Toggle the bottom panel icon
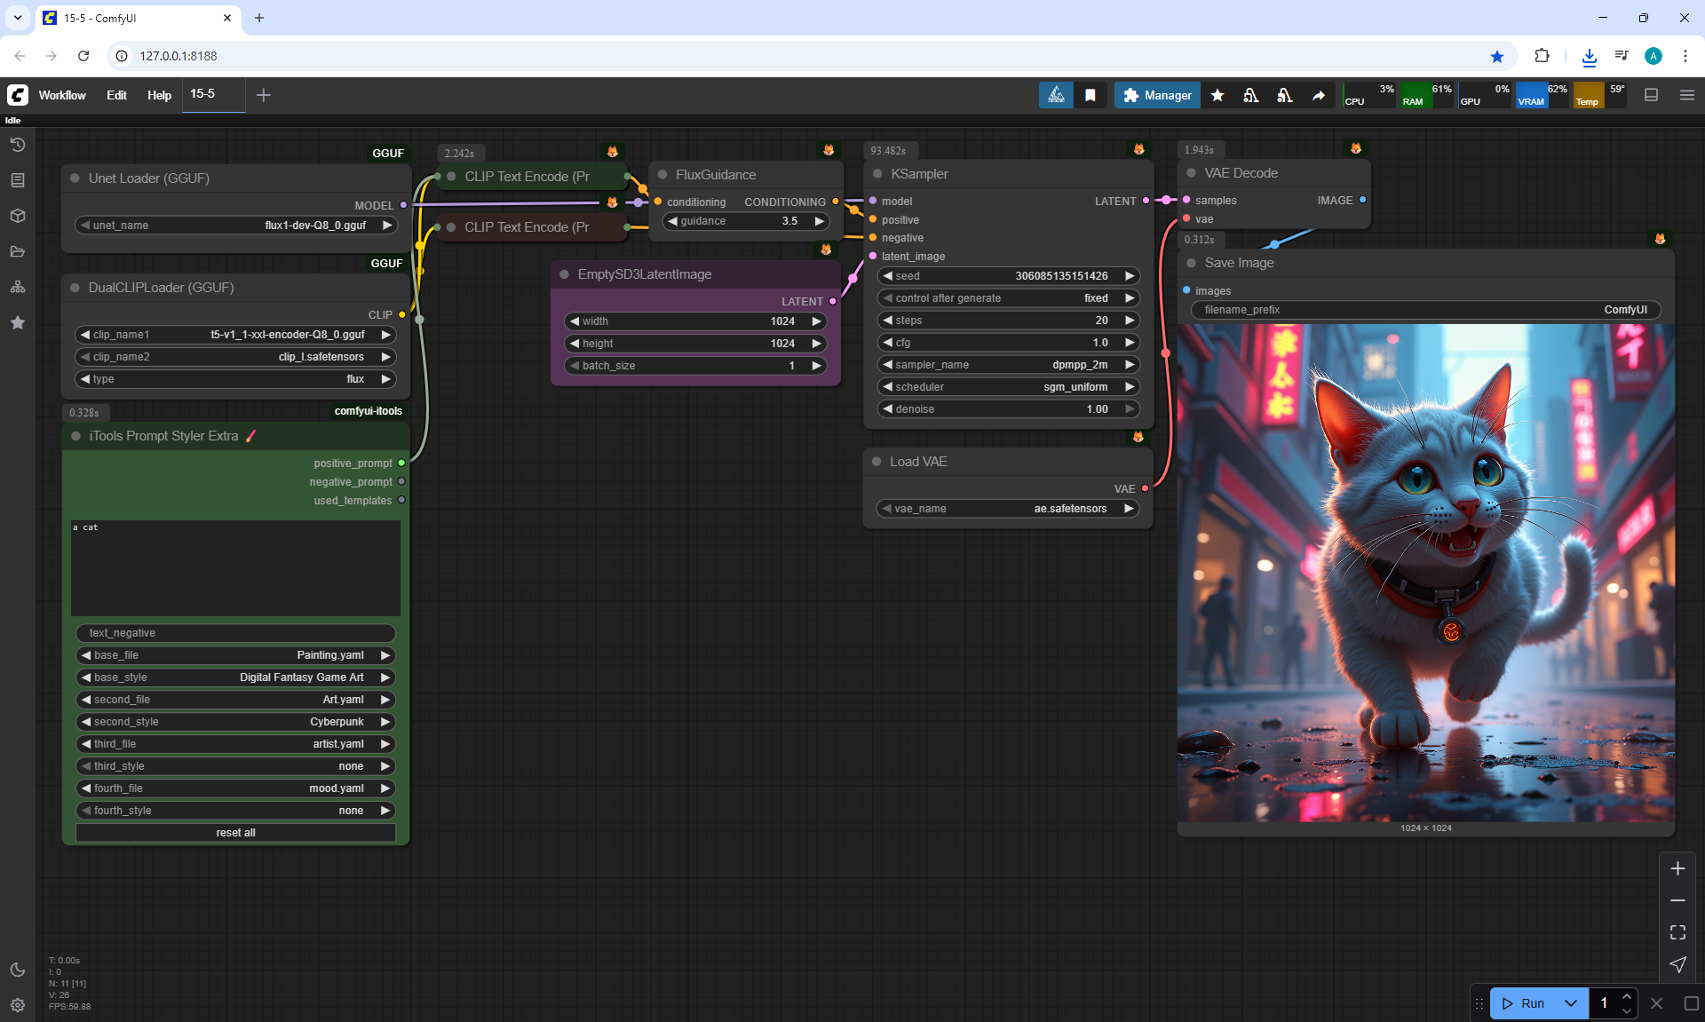The height and width of the screenshot is (1022, 1705). pos(1651,95)
